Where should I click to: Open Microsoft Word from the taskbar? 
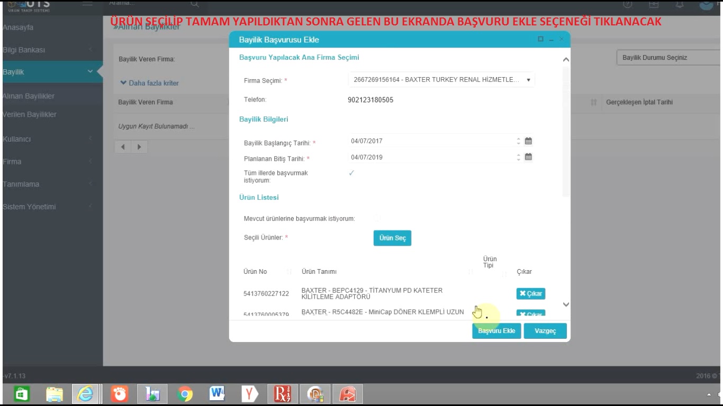[x=217, y=394]
